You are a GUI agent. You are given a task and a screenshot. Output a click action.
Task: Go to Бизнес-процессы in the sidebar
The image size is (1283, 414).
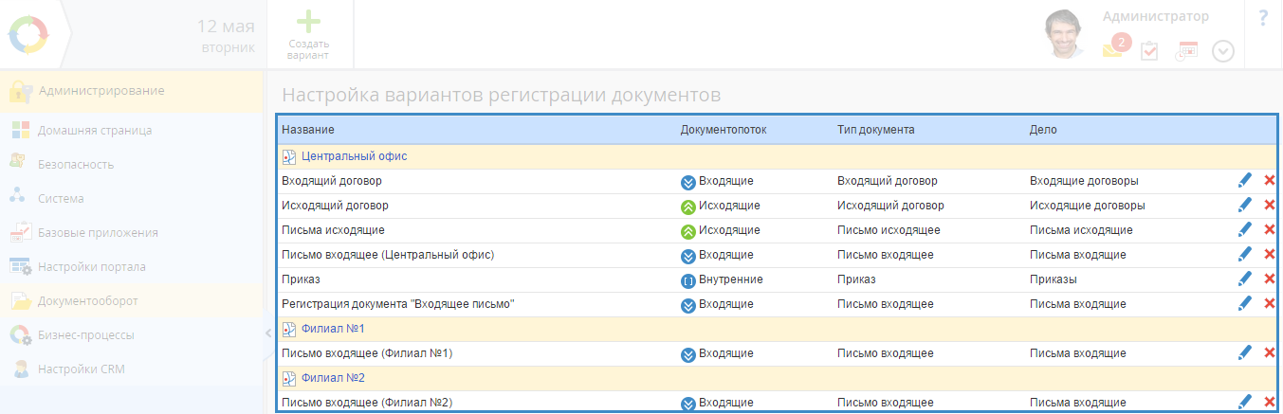[85, 335]
